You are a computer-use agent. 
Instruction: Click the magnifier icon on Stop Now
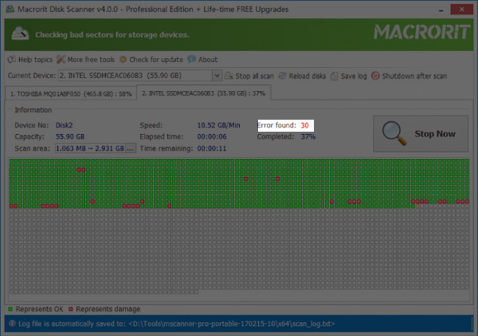[x=394, y=133]
